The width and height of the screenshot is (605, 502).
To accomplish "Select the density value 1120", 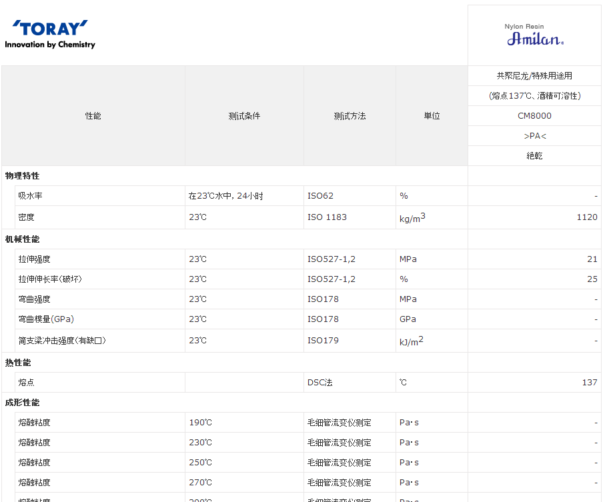I will [587, 217].
